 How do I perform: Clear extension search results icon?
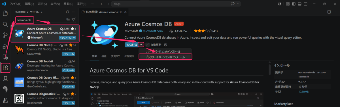click(68, 20)
